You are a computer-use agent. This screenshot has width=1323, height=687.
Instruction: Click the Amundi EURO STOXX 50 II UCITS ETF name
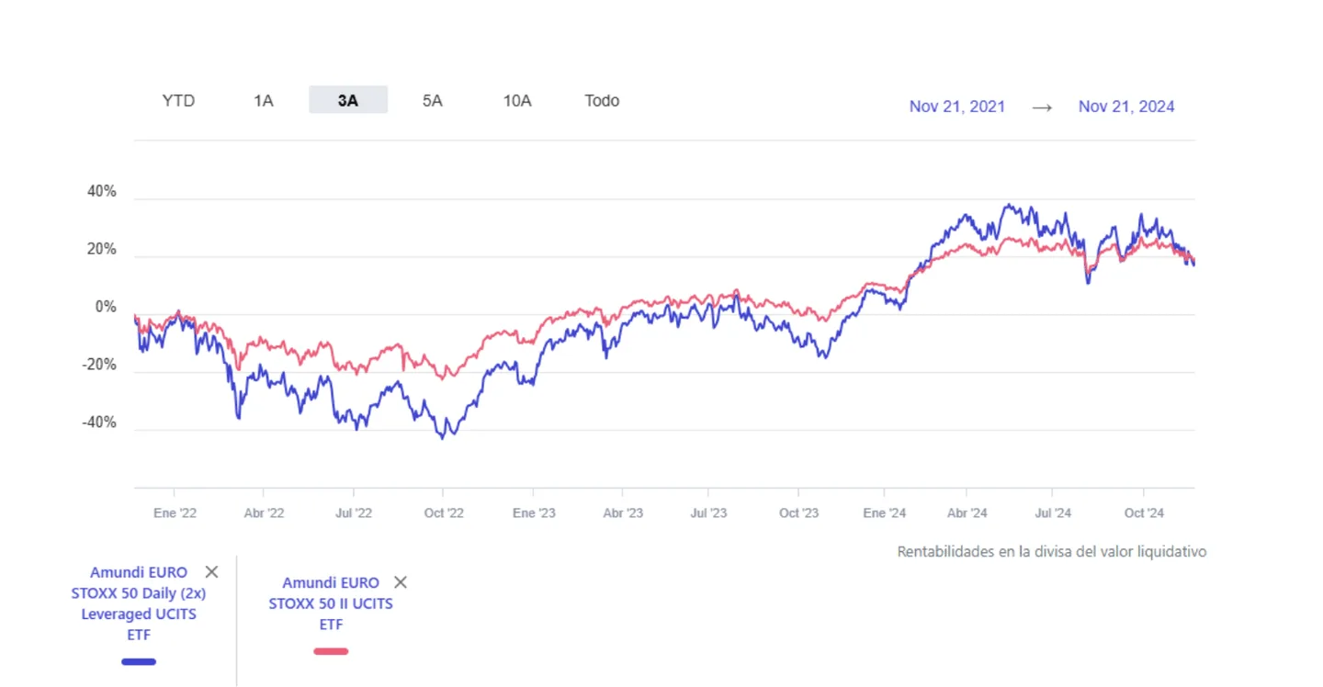(x=331, y=603)
